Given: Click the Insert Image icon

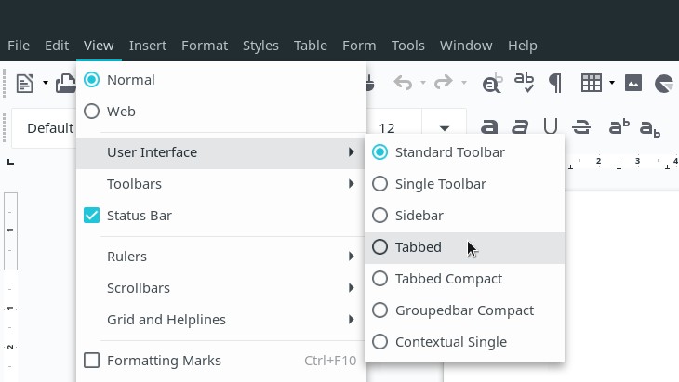Looking at the screenshot, I should (633, 83).
